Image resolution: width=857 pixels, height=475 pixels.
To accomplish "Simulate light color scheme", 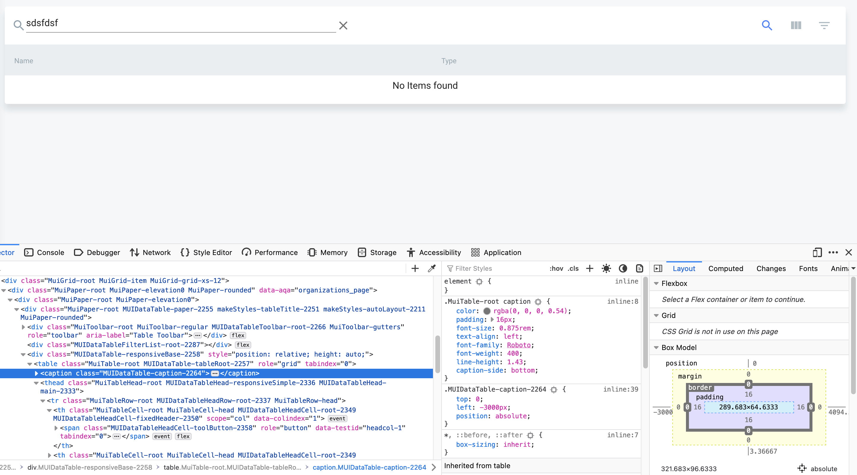I will pos(606,268).
